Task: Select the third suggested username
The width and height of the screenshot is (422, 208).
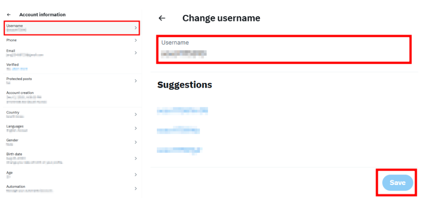Action: [x=179, y=150]
